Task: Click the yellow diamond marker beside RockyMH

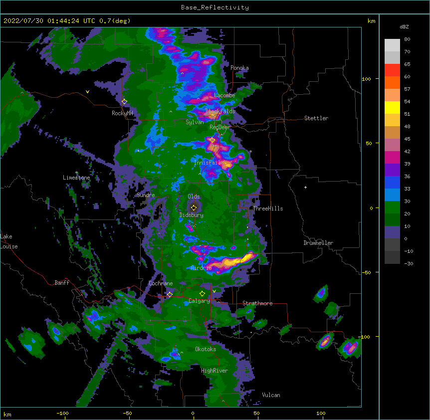Action: tap(124, 102)
